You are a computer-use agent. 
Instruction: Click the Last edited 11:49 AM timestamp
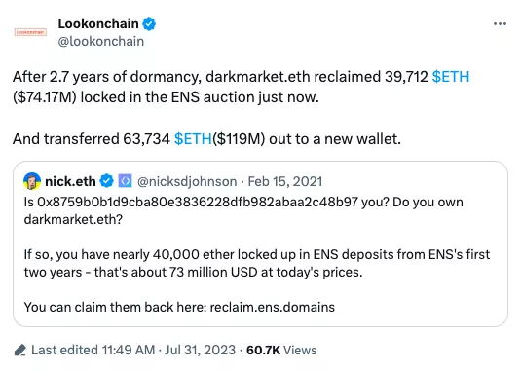93,350
